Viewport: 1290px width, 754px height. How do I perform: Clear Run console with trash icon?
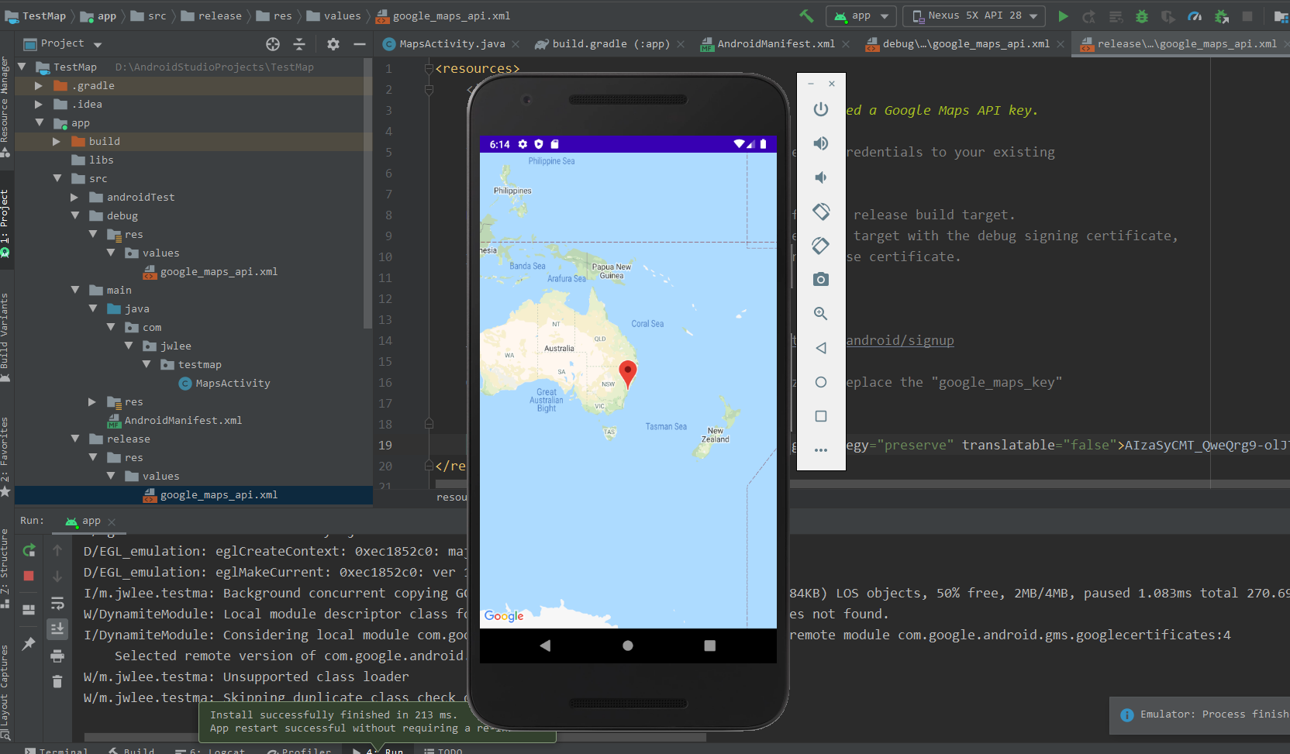(x=57, y=682)
